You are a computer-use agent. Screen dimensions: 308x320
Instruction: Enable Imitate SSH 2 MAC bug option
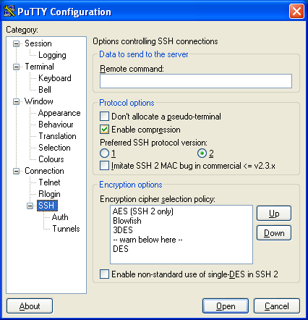[x=104, y=166]
